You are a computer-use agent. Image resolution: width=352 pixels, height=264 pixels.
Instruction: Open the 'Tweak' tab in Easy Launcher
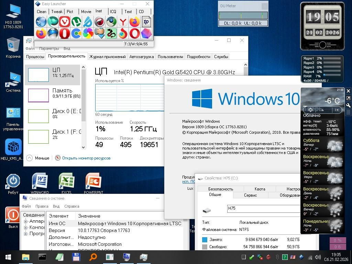click(x=57, y=11)
